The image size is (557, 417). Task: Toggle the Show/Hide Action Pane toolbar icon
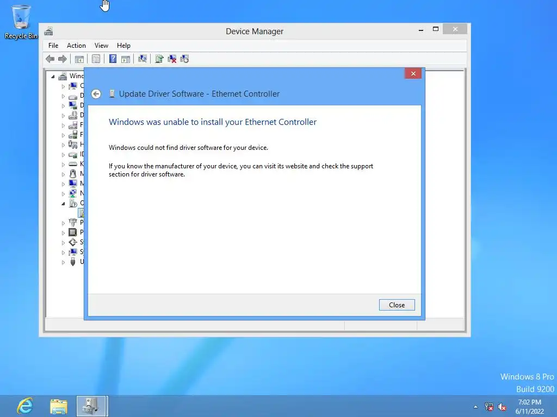[x=126, y=59]
